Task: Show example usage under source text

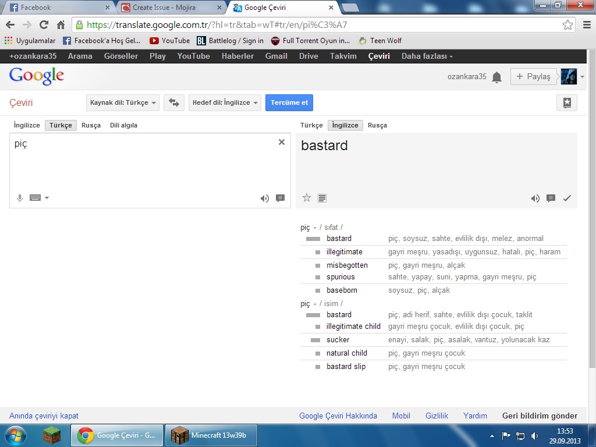Action: click(280, 198)
